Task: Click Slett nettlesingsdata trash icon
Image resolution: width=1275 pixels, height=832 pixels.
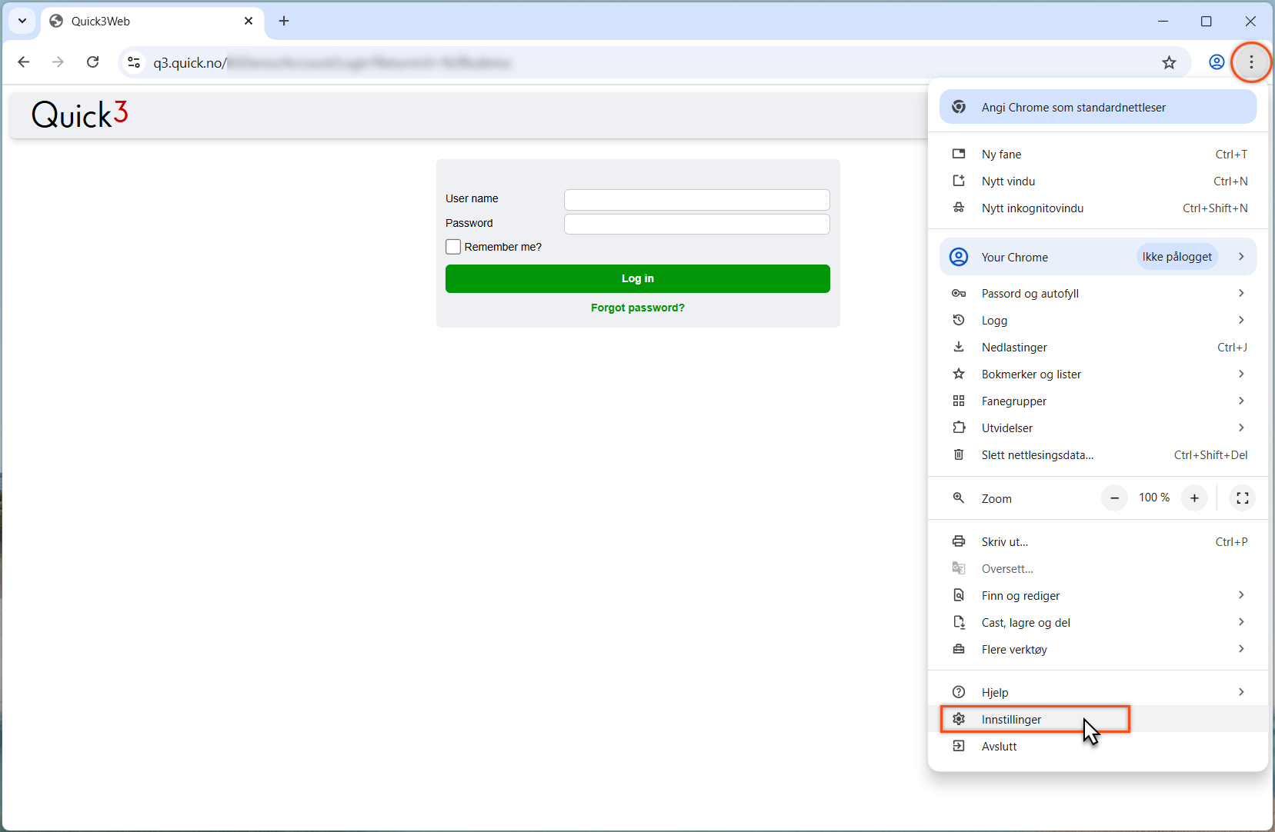Action: coord(959,454)
